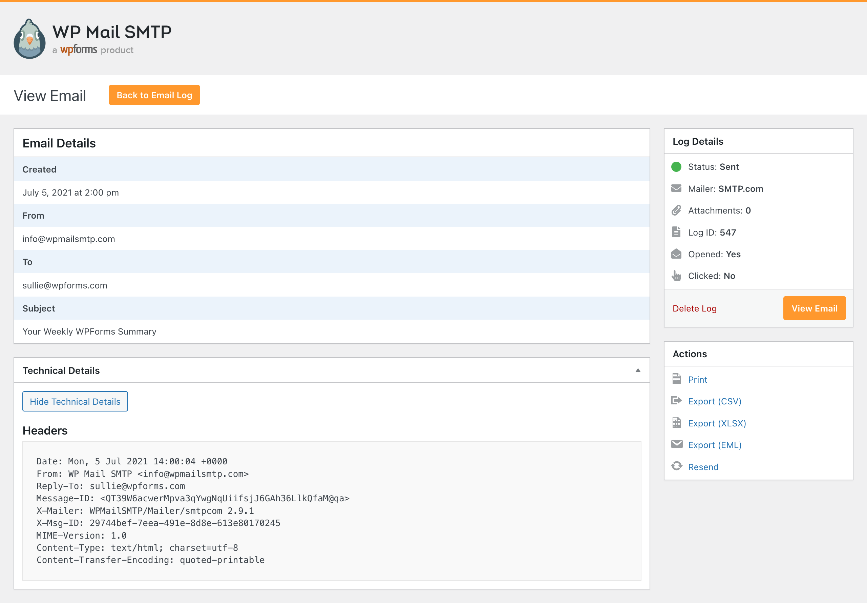Viewport: 867px width, 603px height.
Task: Collapse the Technical Details panel arrow
Action: (637, 370)
